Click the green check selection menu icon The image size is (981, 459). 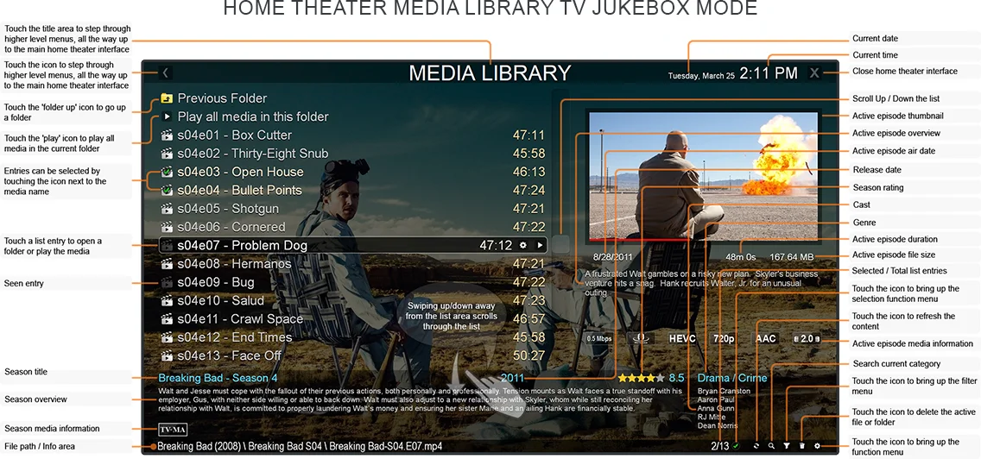(x=737, y=446)
